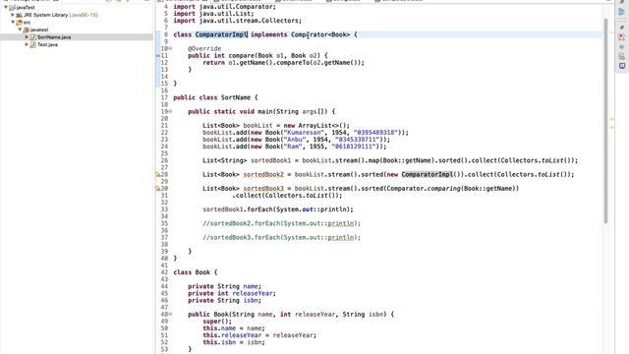The width and height of the screenshot is (629, 354).
Task: Click the commented sortedBook2.forEach line
Action: (282, 223)
